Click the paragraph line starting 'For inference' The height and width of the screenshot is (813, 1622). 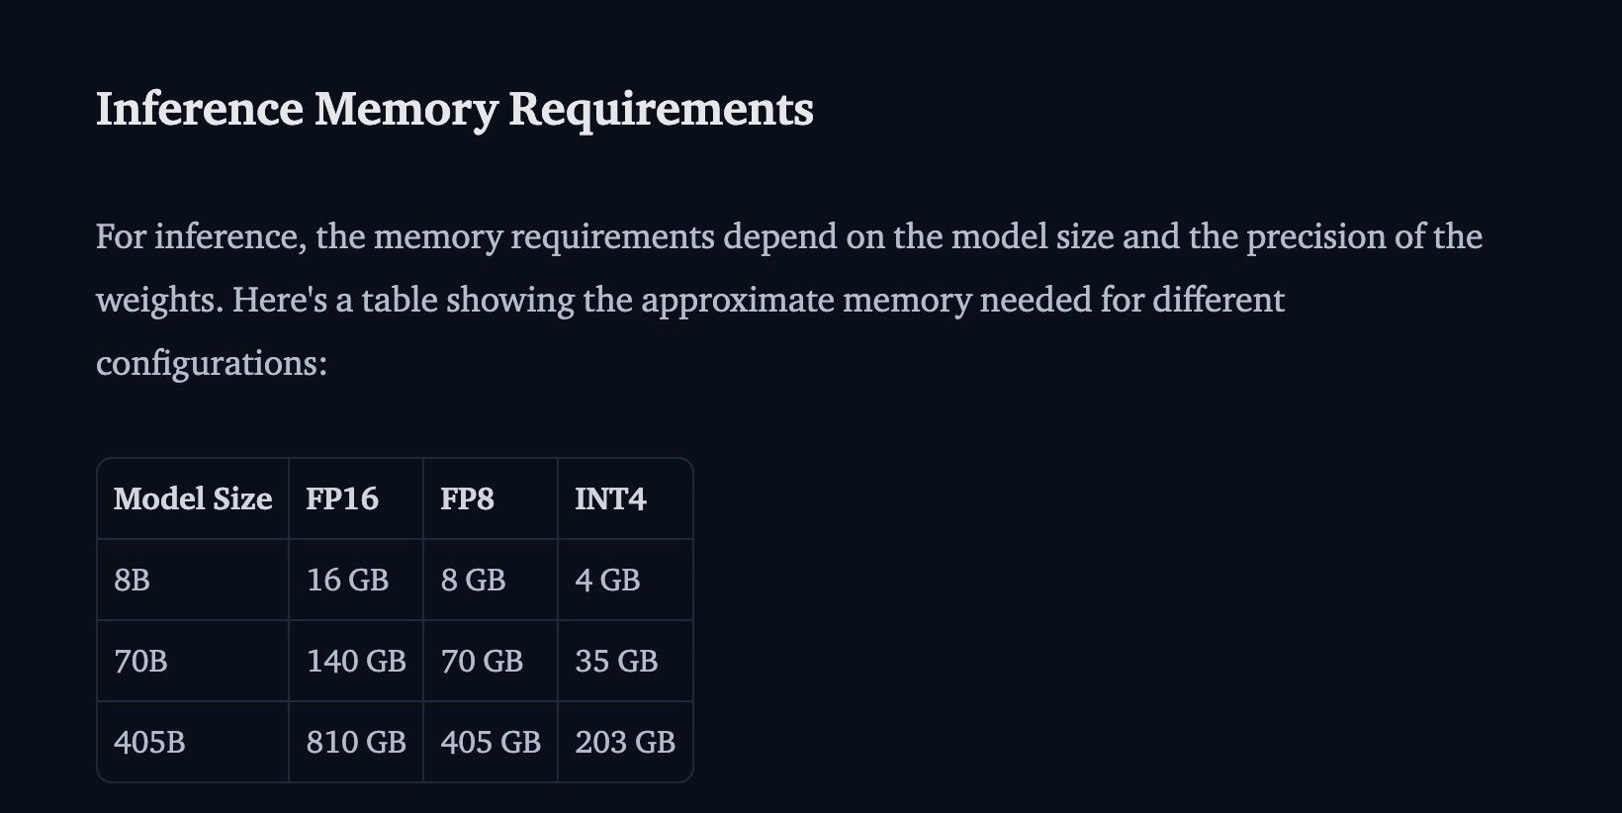[789, 237]
